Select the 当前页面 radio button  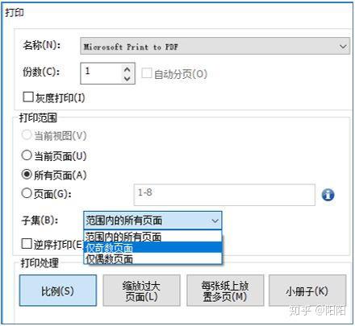coord(27,155)
